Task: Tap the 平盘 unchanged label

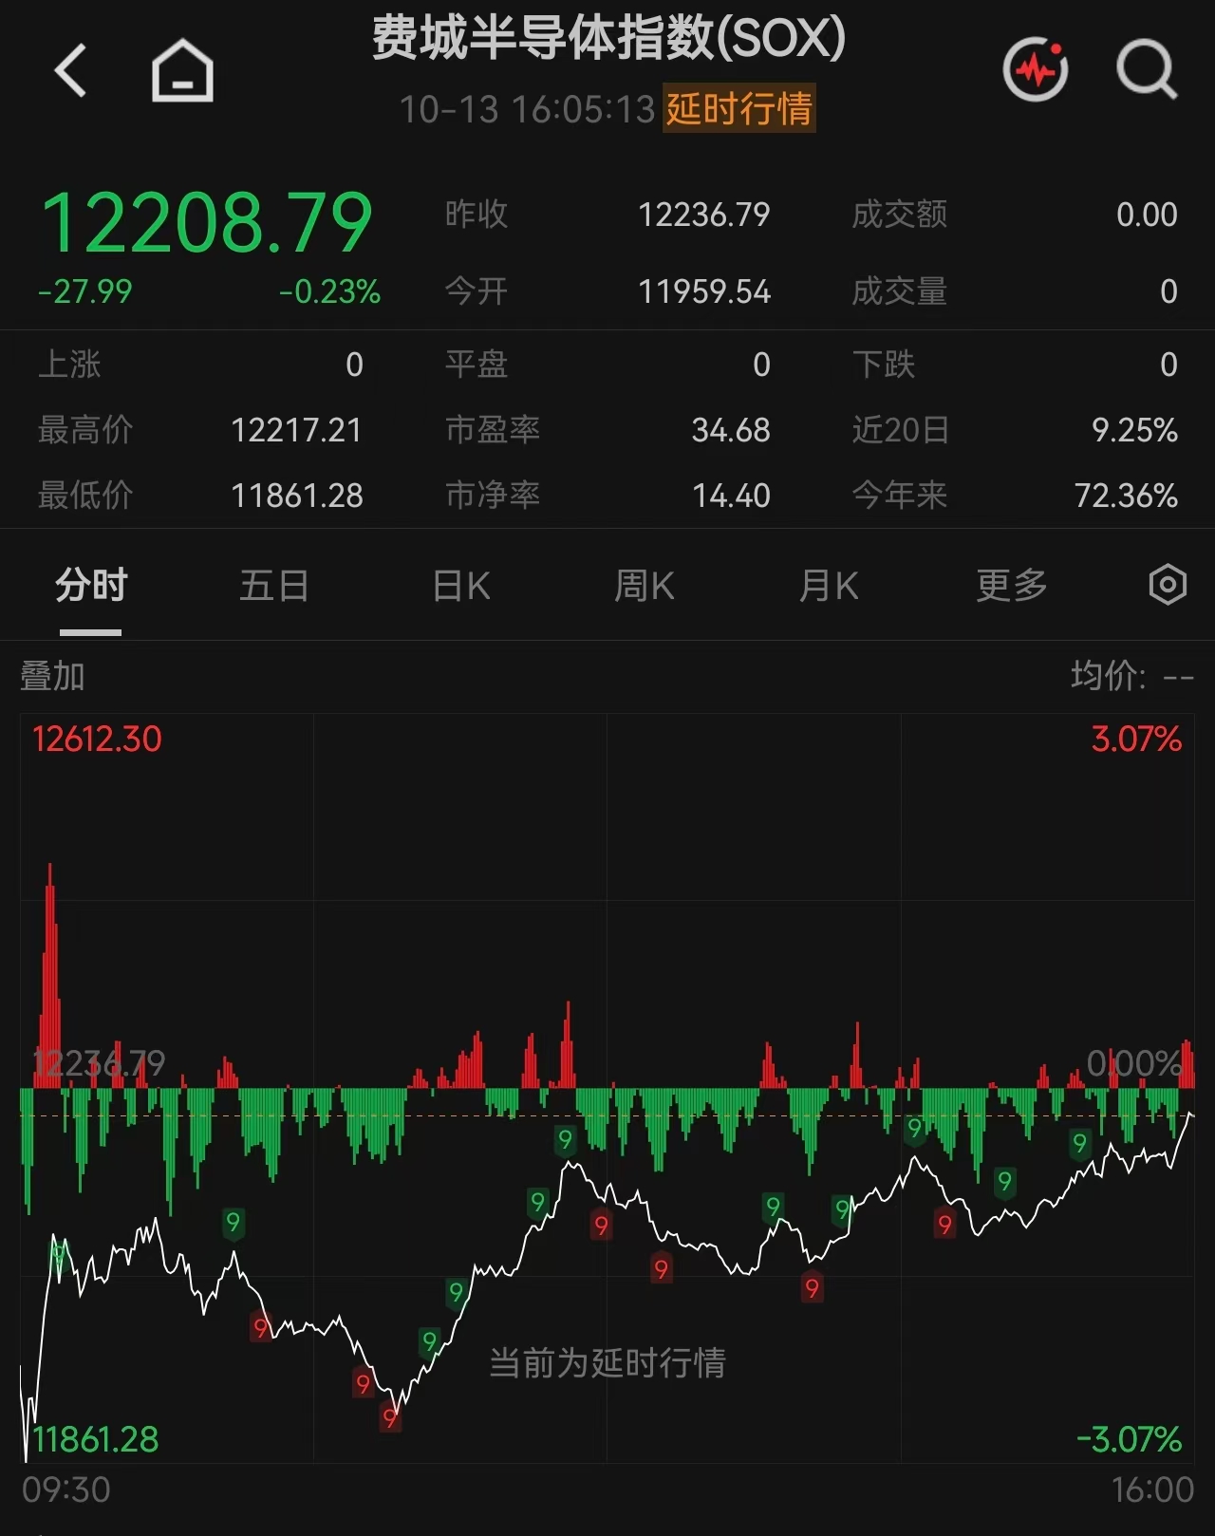Action: pyautogui.click(x=477, y=365)
